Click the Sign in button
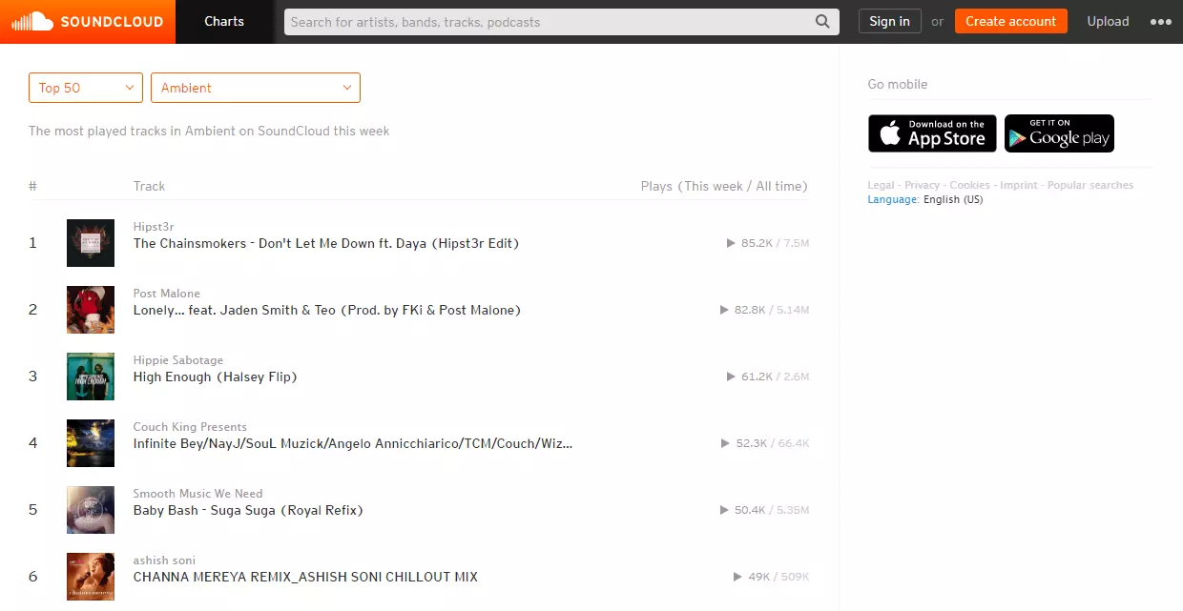 coord(889,21)
